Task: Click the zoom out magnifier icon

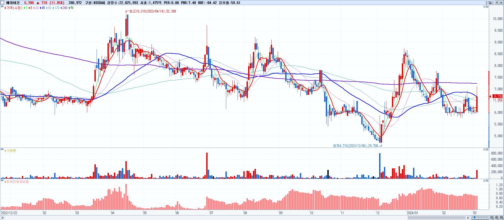Action: [x=492, y=218]
